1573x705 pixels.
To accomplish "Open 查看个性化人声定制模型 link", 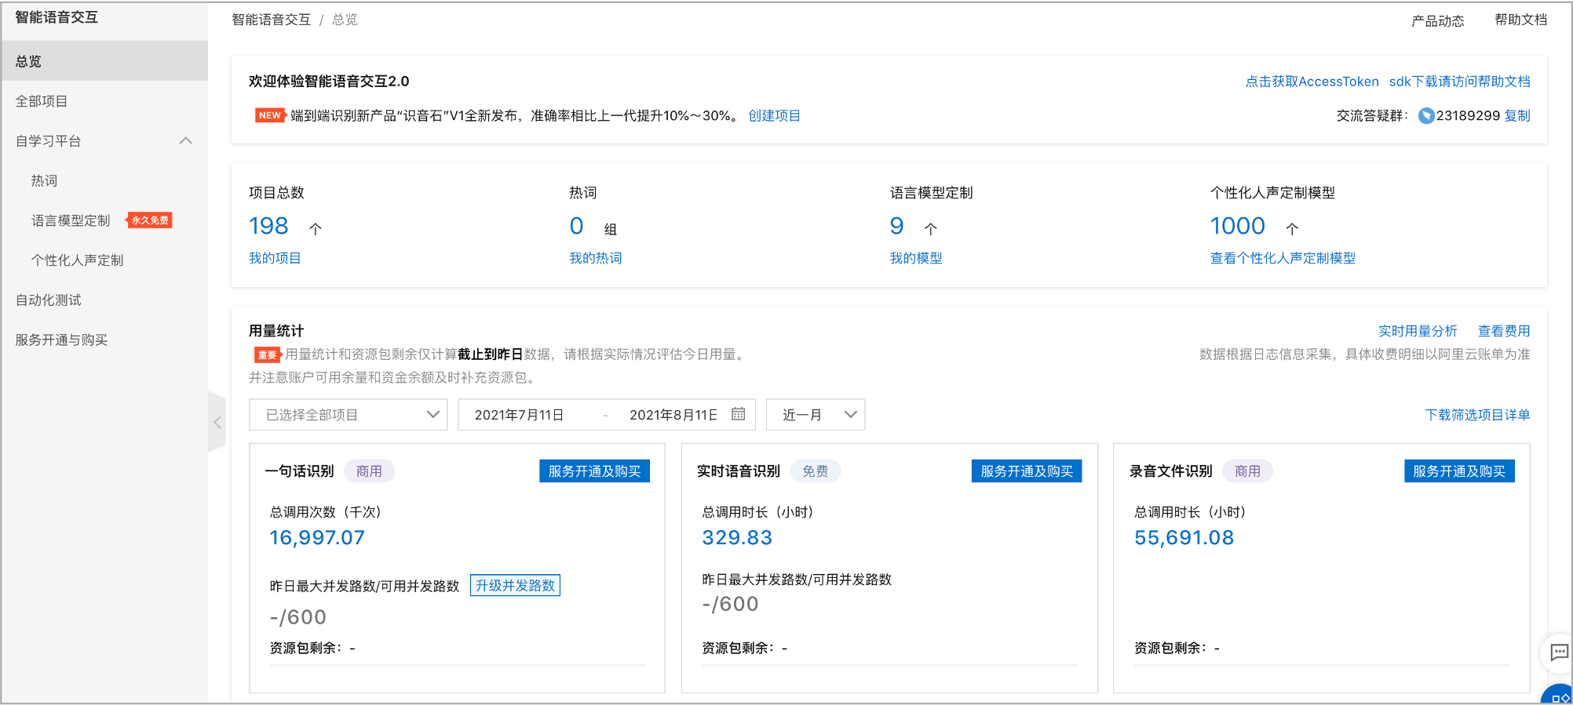I will [1283, 258].
